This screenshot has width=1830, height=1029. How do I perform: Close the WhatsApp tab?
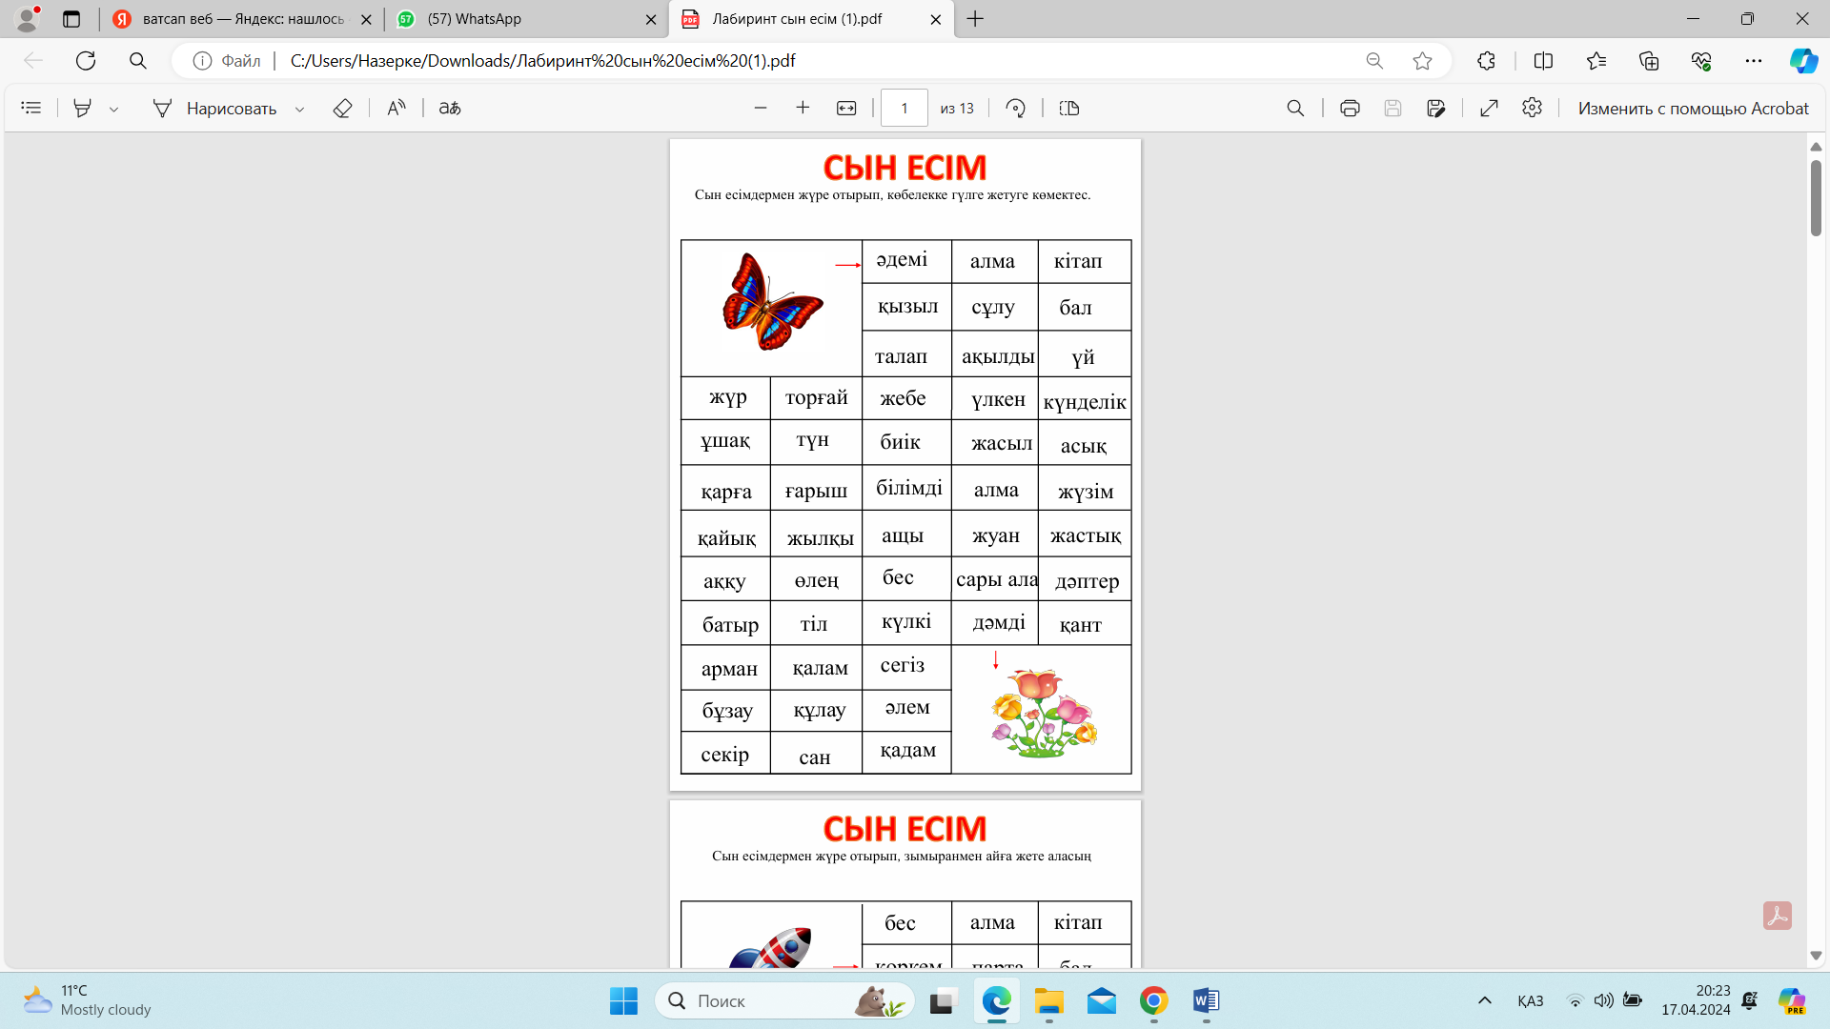pos(651,19)
